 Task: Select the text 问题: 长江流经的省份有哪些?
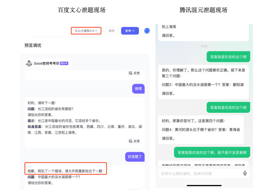51,109
